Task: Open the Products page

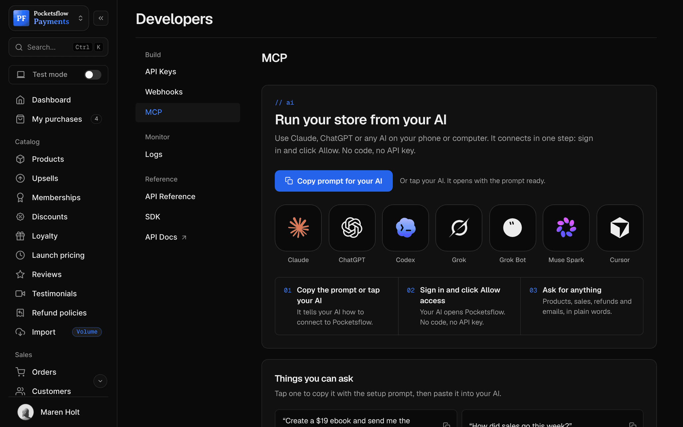Action: pyautogui.click(x=58, y=159)
